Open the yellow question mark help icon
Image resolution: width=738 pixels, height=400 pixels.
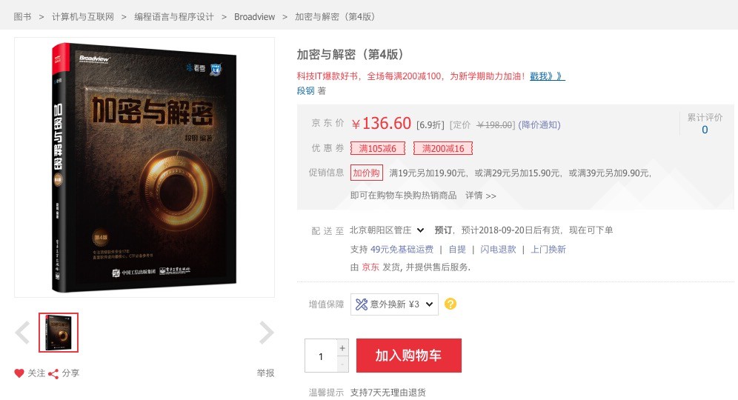pos(451,304)
